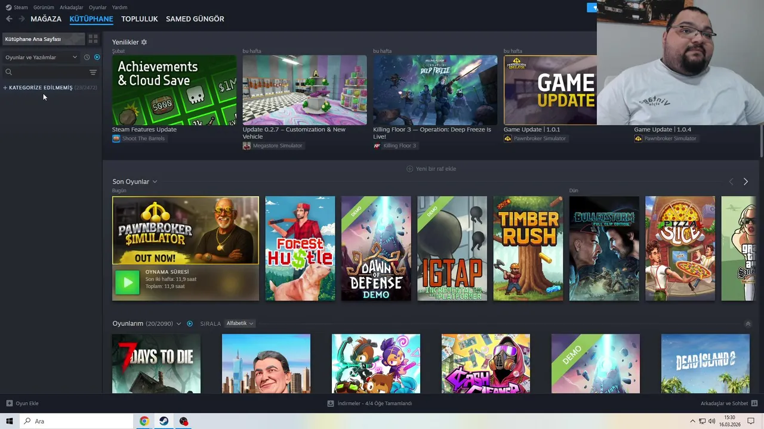
Task: Click Pawnbroker Simulator link under Update 1.0.4
Action: pyautogui.click(x=666, y=138)
